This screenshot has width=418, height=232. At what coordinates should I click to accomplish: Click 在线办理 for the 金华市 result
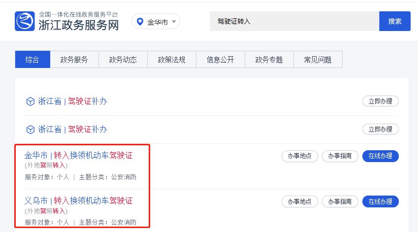click(x=381, y=156)
